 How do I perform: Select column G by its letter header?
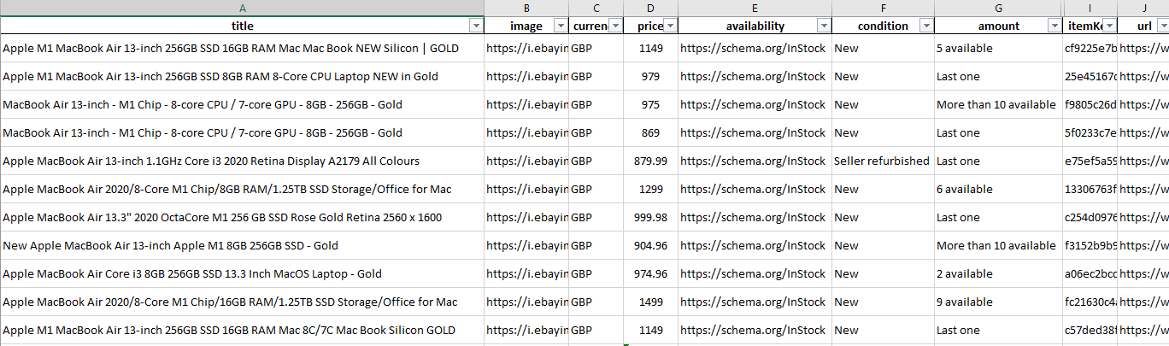pyautogui.click(x=998, y=8)
